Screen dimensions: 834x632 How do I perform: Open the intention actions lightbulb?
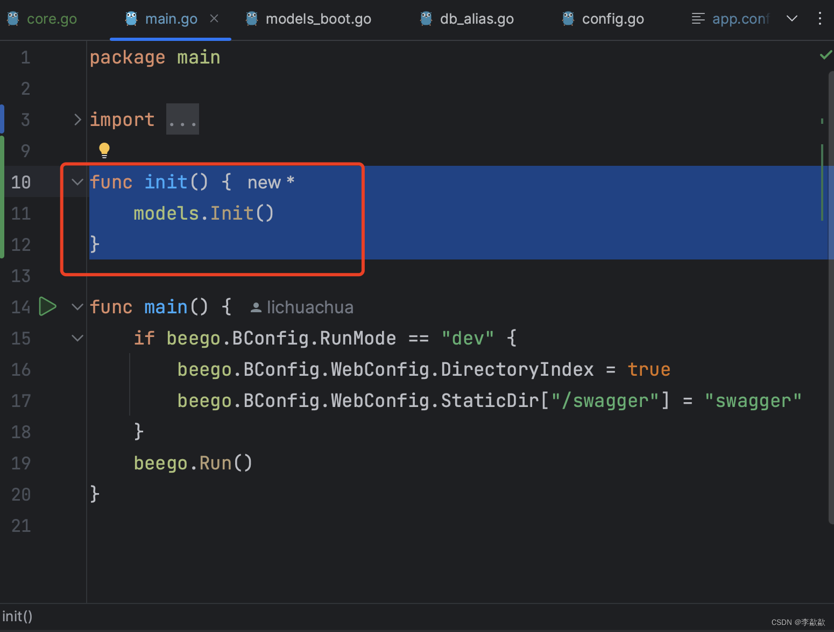tap(103, 150)
